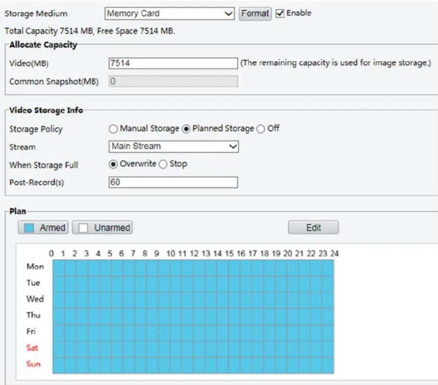438x385 pixels.
Task: Choose Stop when storage full
Action: click(x=163, y=164)
